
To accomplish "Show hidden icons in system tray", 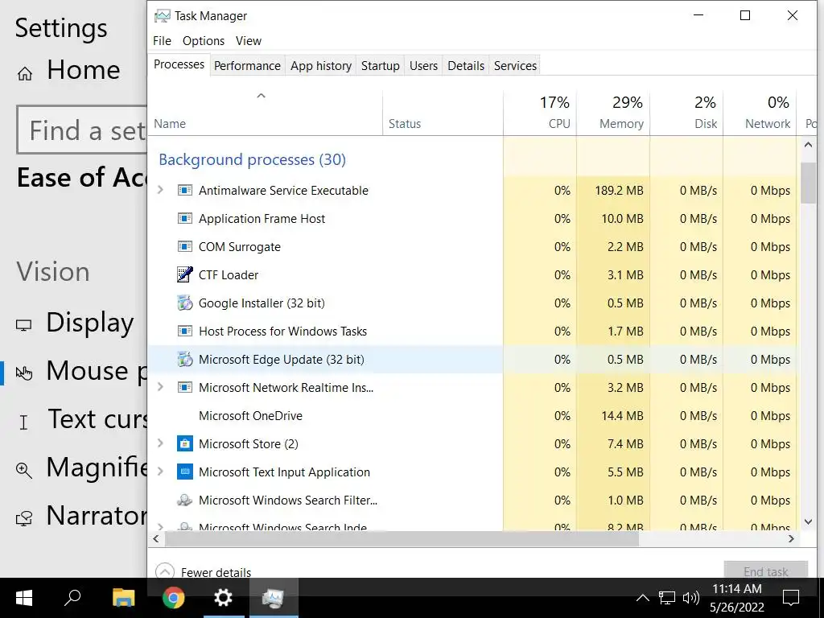I will (x=643, y=598).
